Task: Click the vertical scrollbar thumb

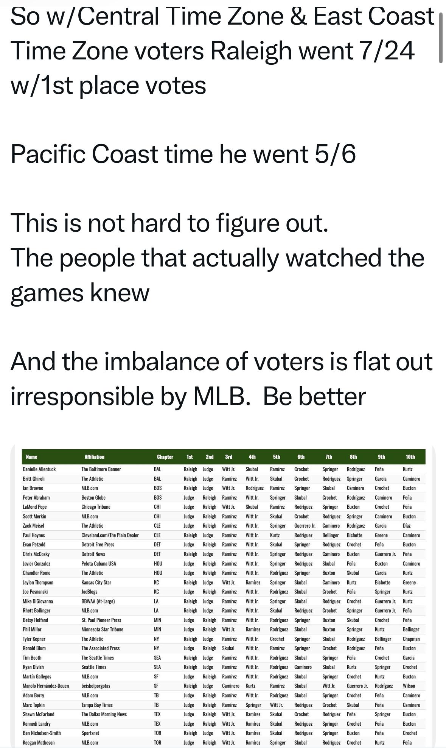Action: pos(441,38)
